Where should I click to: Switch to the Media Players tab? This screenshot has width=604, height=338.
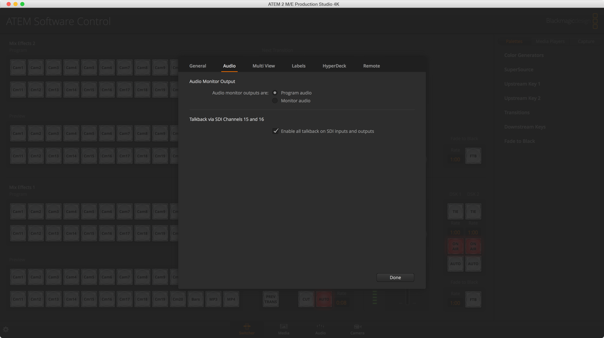(550, 41)
